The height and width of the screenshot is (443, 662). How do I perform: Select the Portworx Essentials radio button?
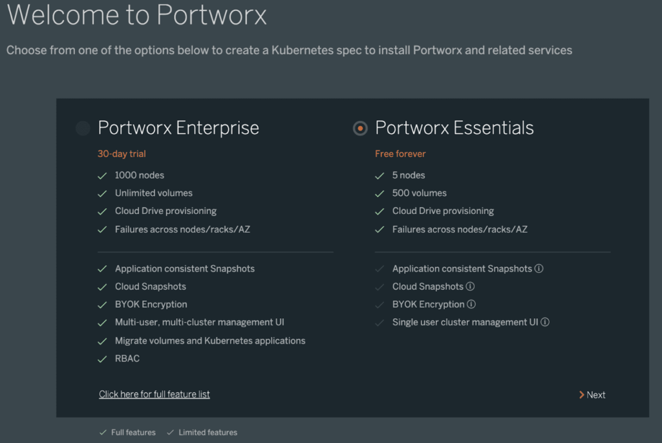pyautogui.click(x=360, y=128)
